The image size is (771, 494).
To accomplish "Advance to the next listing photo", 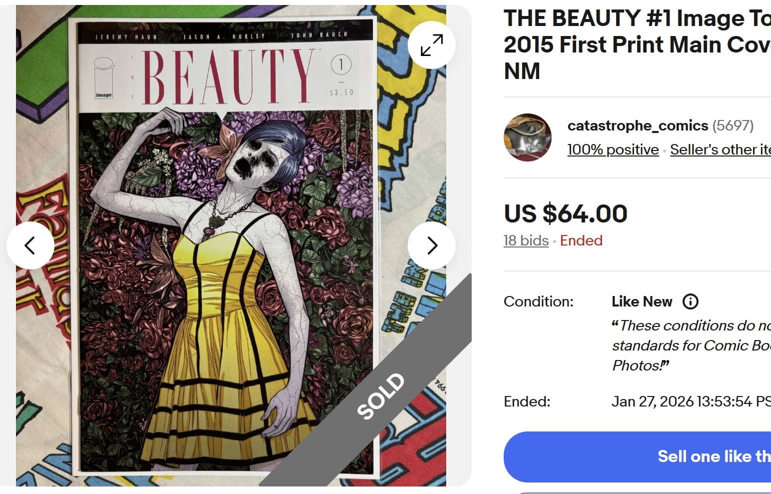I will [431, 245].
